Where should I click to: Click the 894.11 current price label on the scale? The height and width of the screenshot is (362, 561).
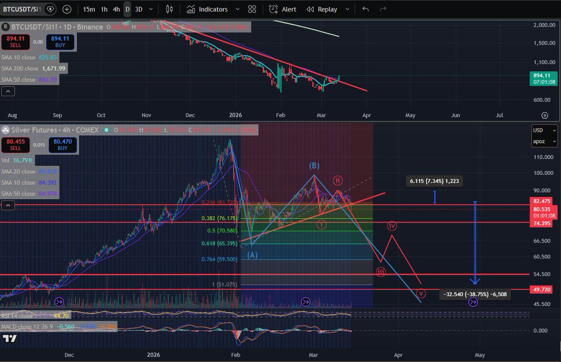tap(543, 78)
